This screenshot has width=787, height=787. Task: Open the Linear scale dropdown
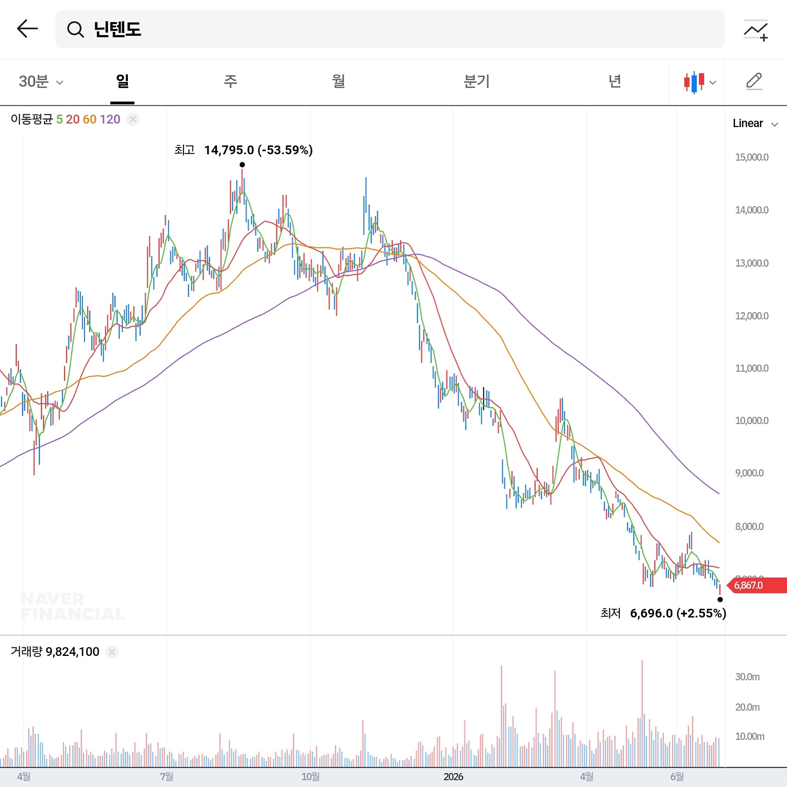755,123
